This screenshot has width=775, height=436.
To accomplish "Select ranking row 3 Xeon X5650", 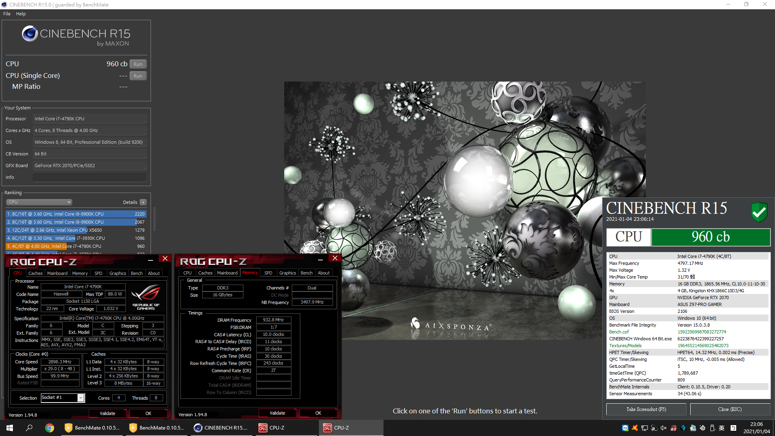I will (76, 230).
